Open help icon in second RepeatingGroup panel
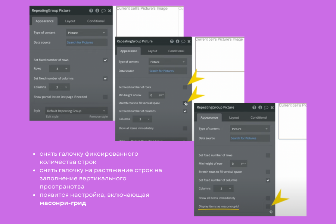 (172, 41)
